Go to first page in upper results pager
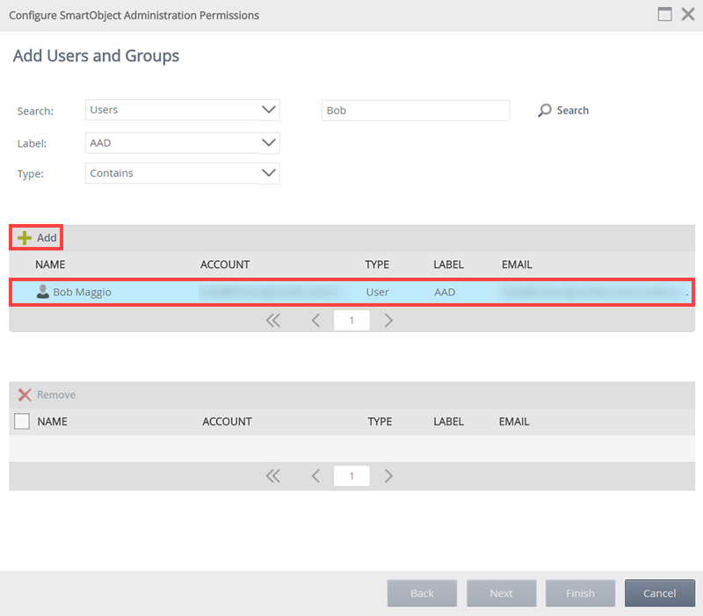Viewport: 703px width, 616px height. pos(272,321)
